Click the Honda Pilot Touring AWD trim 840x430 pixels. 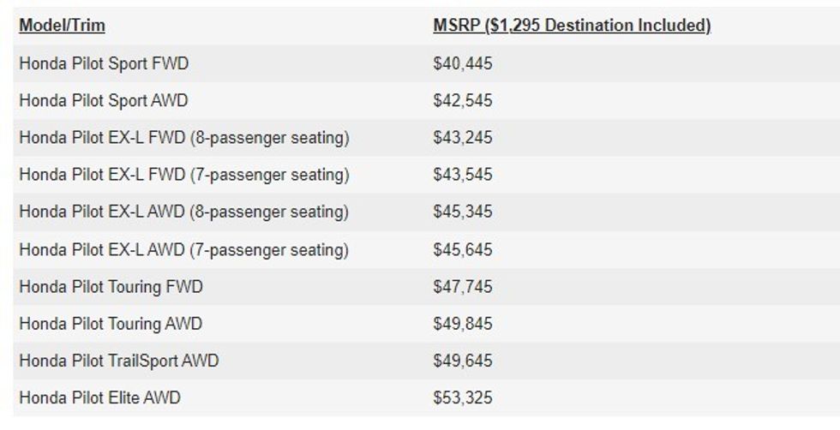(x=111, y=324)
